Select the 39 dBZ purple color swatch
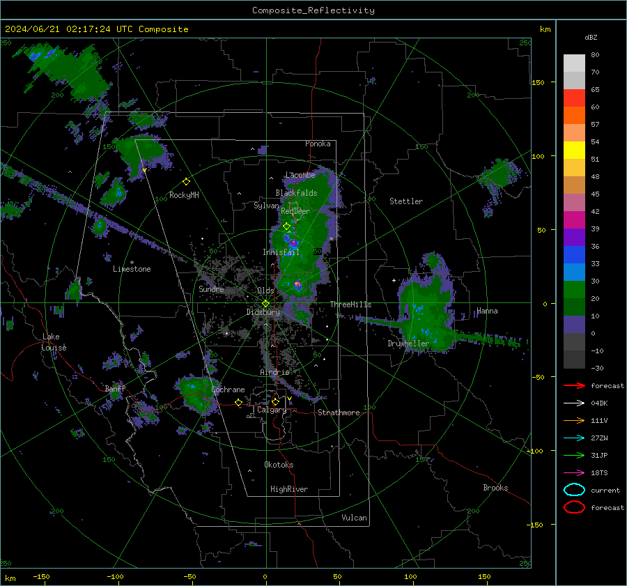 point(574,237)
